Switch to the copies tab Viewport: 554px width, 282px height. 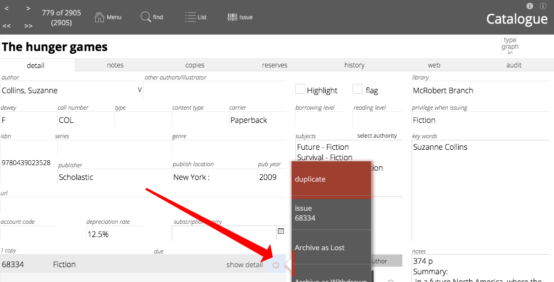[x=195, y=65]
